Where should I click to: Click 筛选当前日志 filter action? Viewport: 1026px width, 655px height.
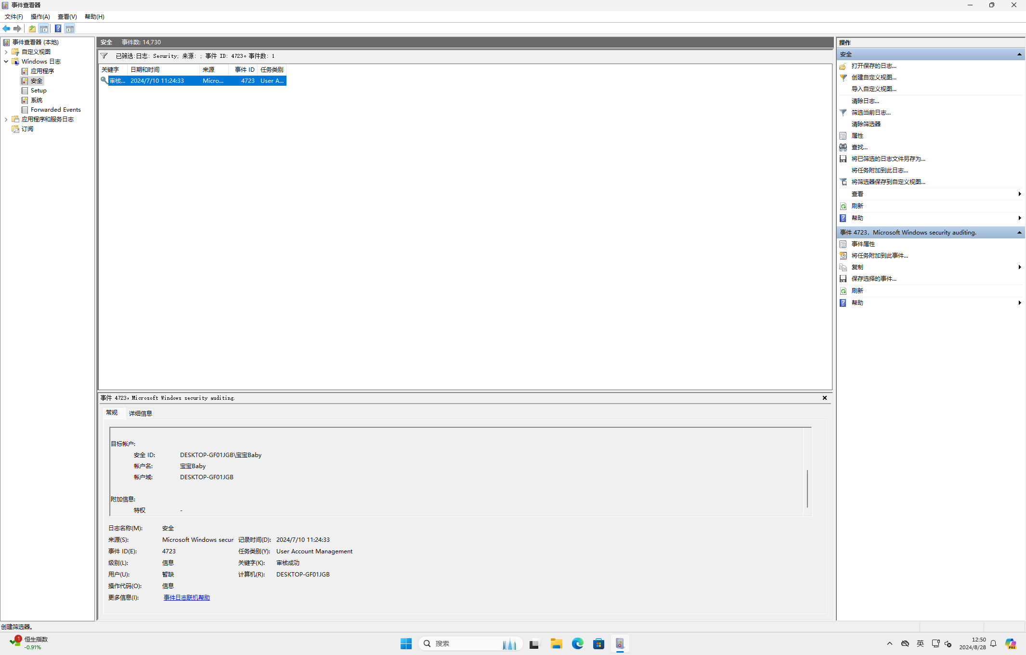coord(871,113)
